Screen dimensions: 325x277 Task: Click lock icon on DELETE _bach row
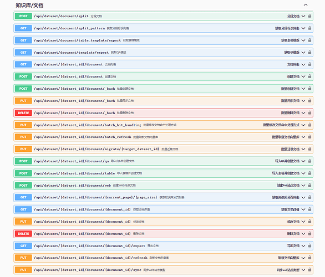coord(309,113)
